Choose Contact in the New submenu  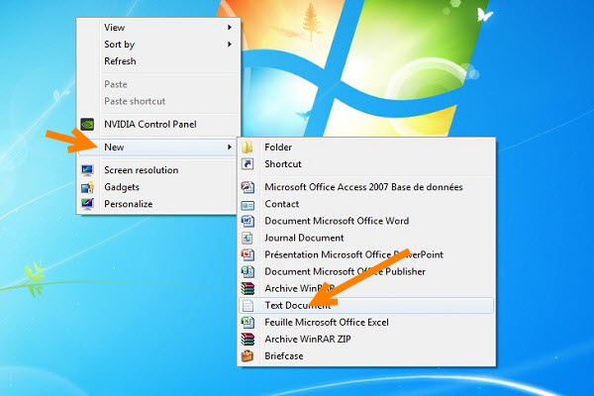tap(282, 204)
